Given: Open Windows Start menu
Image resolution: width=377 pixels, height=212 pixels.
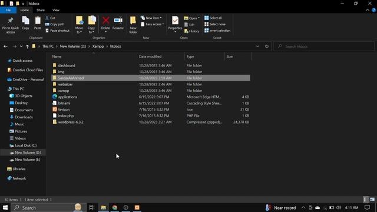Looking at the screenshot, I should (5, 207).
